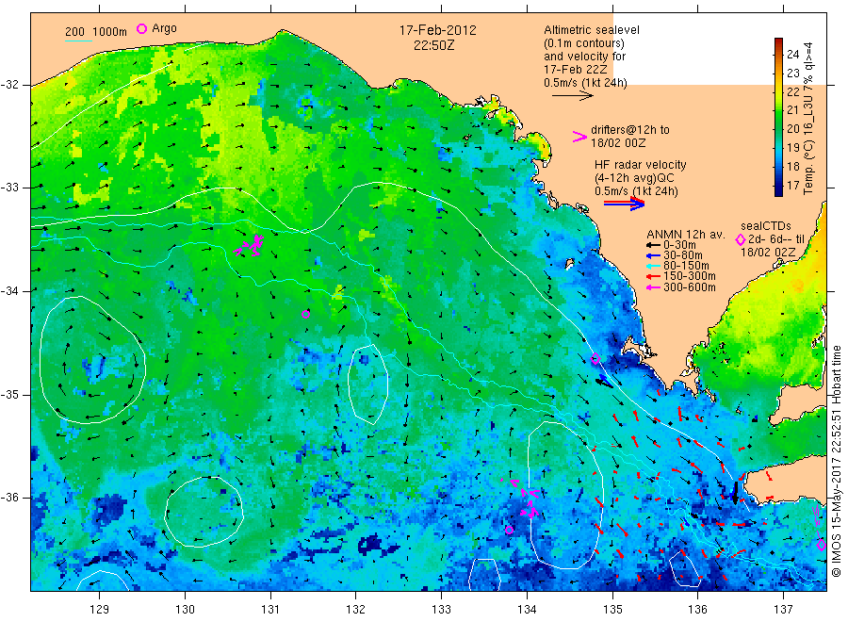
Task: Click the magenta Argo circle in the legend
Action: 141,28
